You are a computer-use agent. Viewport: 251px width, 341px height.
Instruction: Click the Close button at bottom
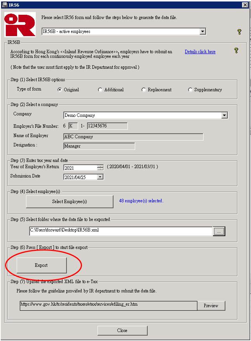122,331
